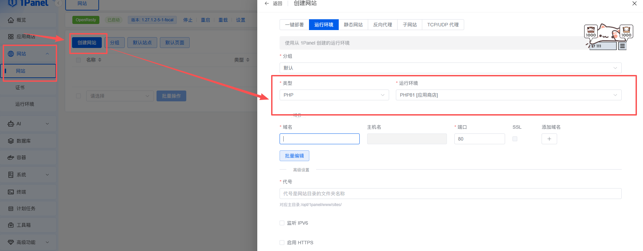Open 应用商店 app store icon

click(11, 36)
